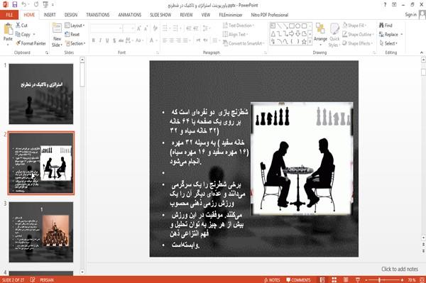Screen dimensions: 426x283
Task: Toggle Underline formatting
Action: [x=107, y=40]
